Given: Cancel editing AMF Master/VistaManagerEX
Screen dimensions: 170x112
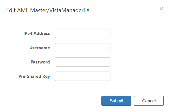Looking at the screenshot, I should (x=149, y=101).
